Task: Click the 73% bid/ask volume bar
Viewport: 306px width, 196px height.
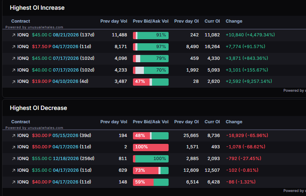Action: (x=151, y=171)
